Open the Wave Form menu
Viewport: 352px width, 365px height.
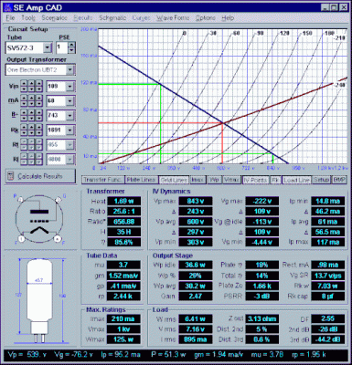pos(173,18)
